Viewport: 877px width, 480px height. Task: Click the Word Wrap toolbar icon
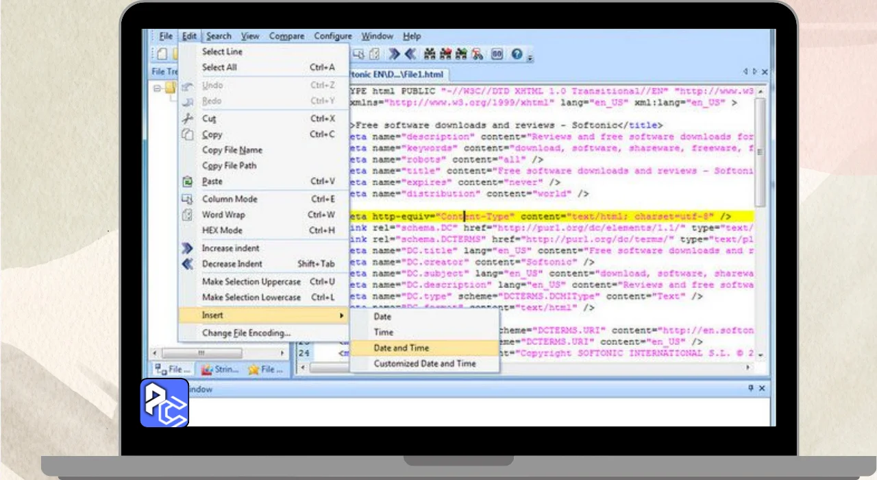(x=375, y=53)
